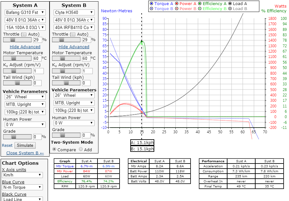
Task: Click the Close System B link
Action: (x=25, y=153)
